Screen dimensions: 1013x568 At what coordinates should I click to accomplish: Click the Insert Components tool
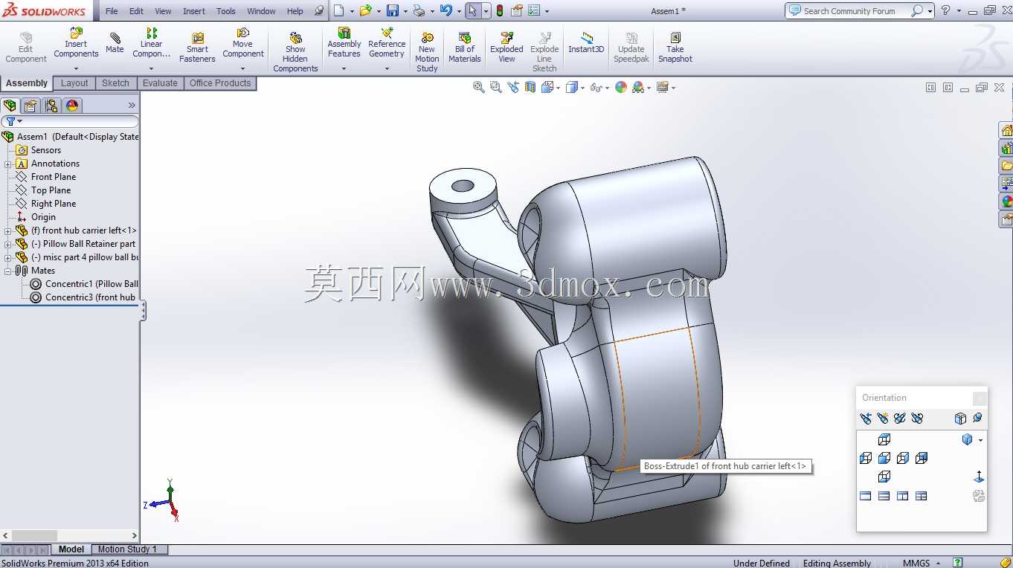[76, 43]
